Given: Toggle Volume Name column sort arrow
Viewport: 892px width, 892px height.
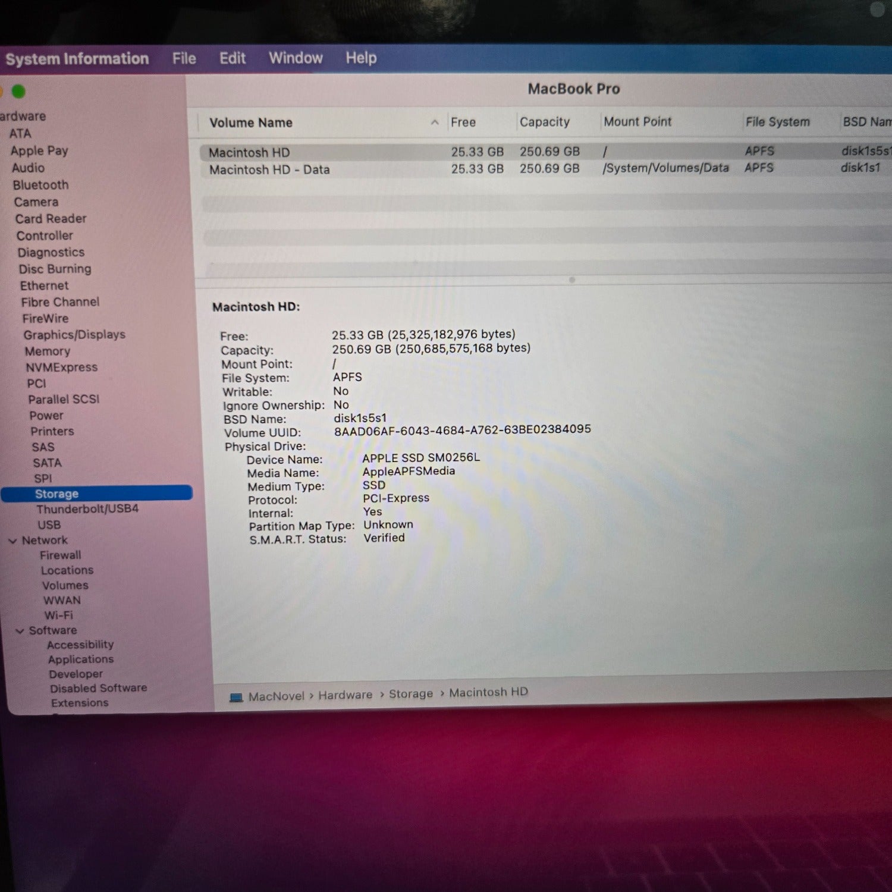Looking at the screenshot, I should pos(435,123).
